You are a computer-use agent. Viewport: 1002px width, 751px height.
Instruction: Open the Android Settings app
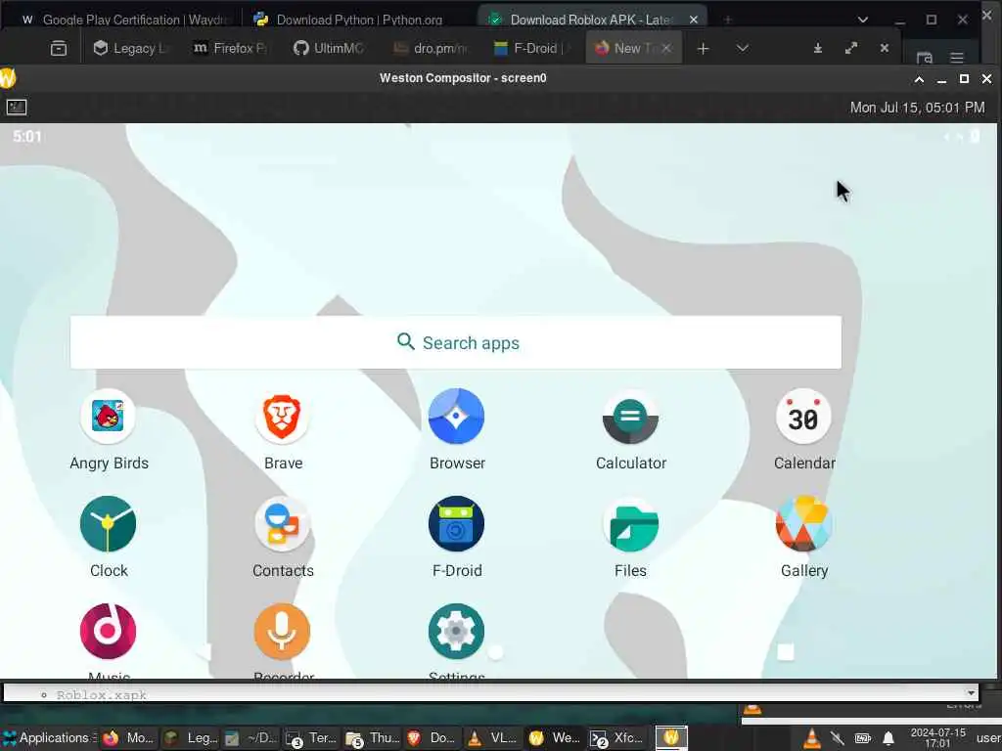pos(456,632)
